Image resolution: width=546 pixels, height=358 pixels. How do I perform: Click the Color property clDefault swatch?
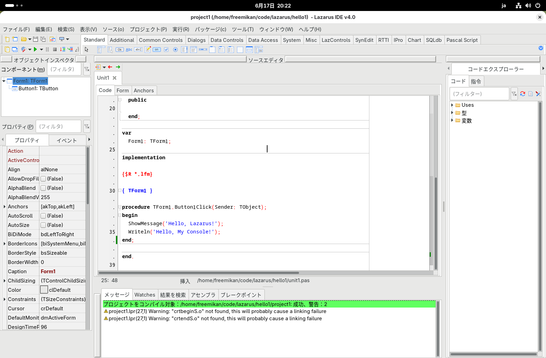(44, 290)
